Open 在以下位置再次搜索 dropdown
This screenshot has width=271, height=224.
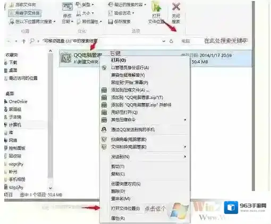[x=32, y=22]
